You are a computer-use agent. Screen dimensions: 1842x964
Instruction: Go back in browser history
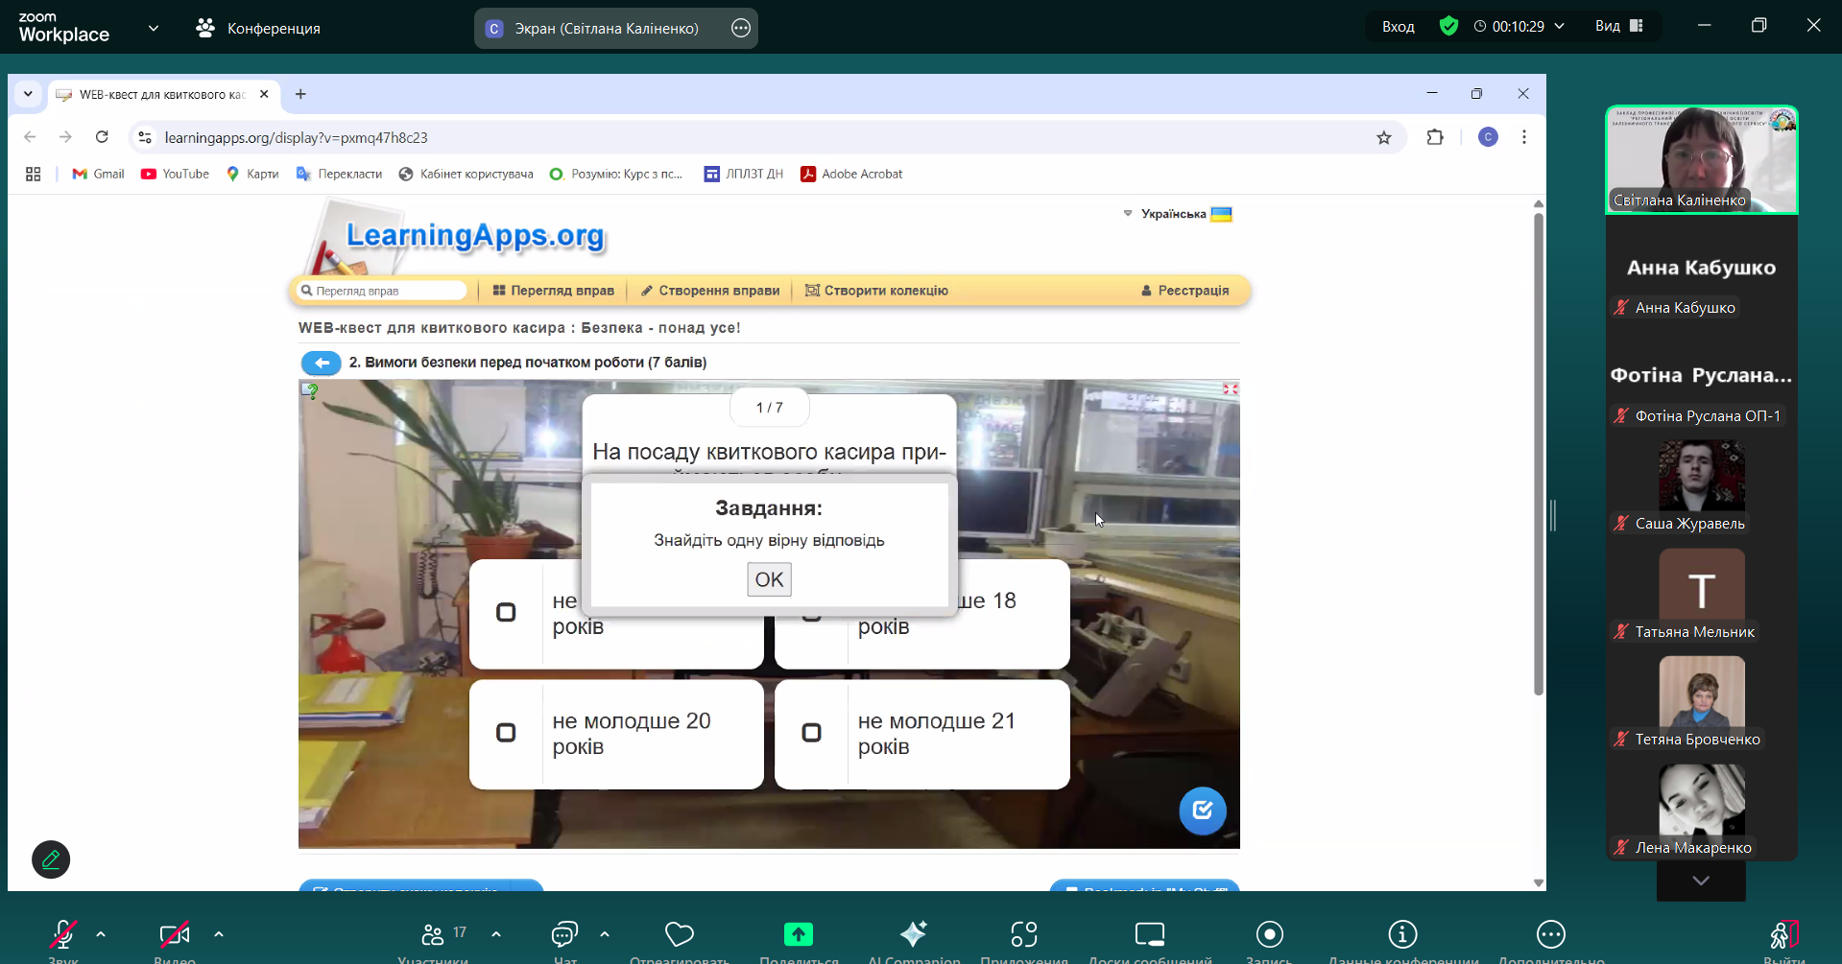(30, 137)
